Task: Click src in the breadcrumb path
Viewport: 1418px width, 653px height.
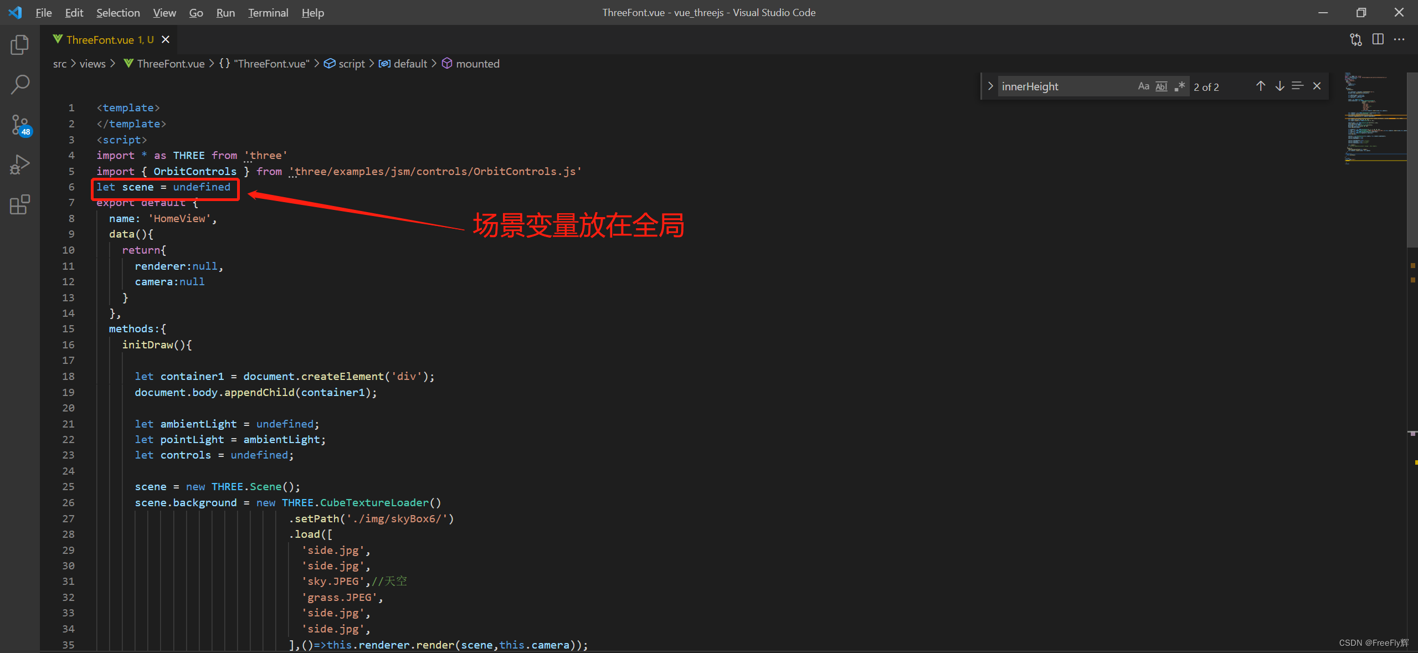Action: click(x=60, y=64)
